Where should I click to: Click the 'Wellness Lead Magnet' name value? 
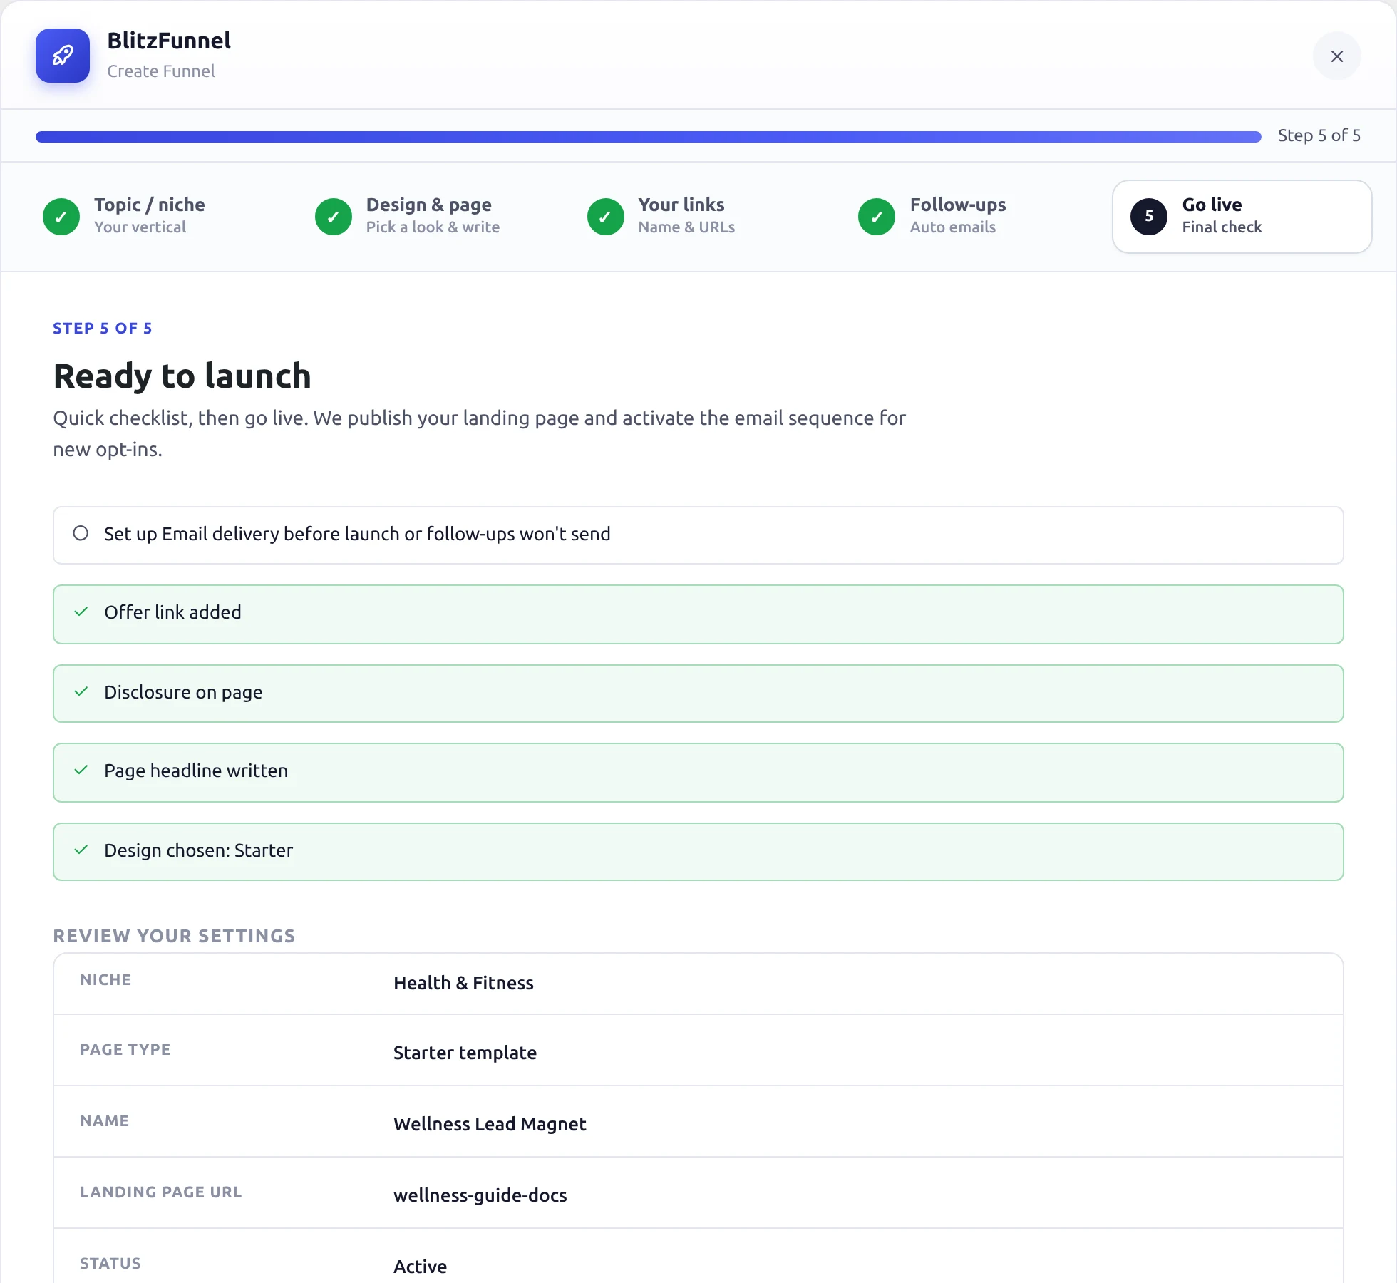(490, 1124)
